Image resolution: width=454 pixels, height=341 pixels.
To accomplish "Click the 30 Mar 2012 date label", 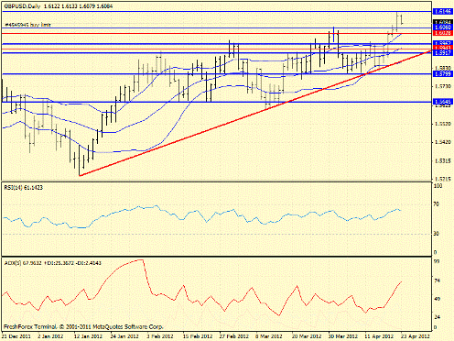I will point(343,336).
